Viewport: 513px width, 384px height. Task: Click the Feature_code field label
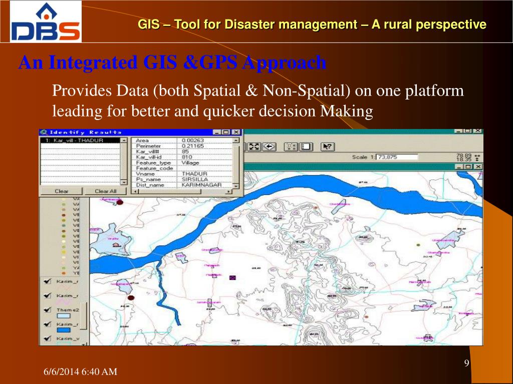click(154, 168)
